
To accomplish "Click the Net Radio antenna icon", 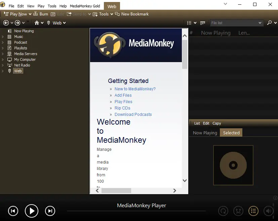I will coord(9,65).
